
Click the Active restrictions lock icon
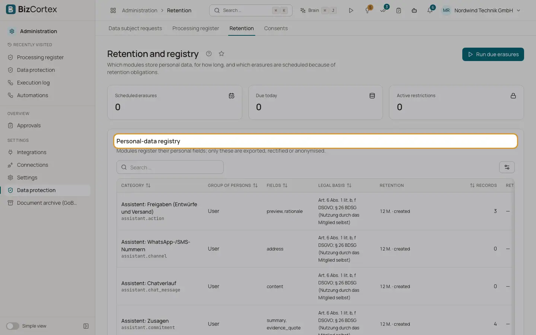coord(513,96)
